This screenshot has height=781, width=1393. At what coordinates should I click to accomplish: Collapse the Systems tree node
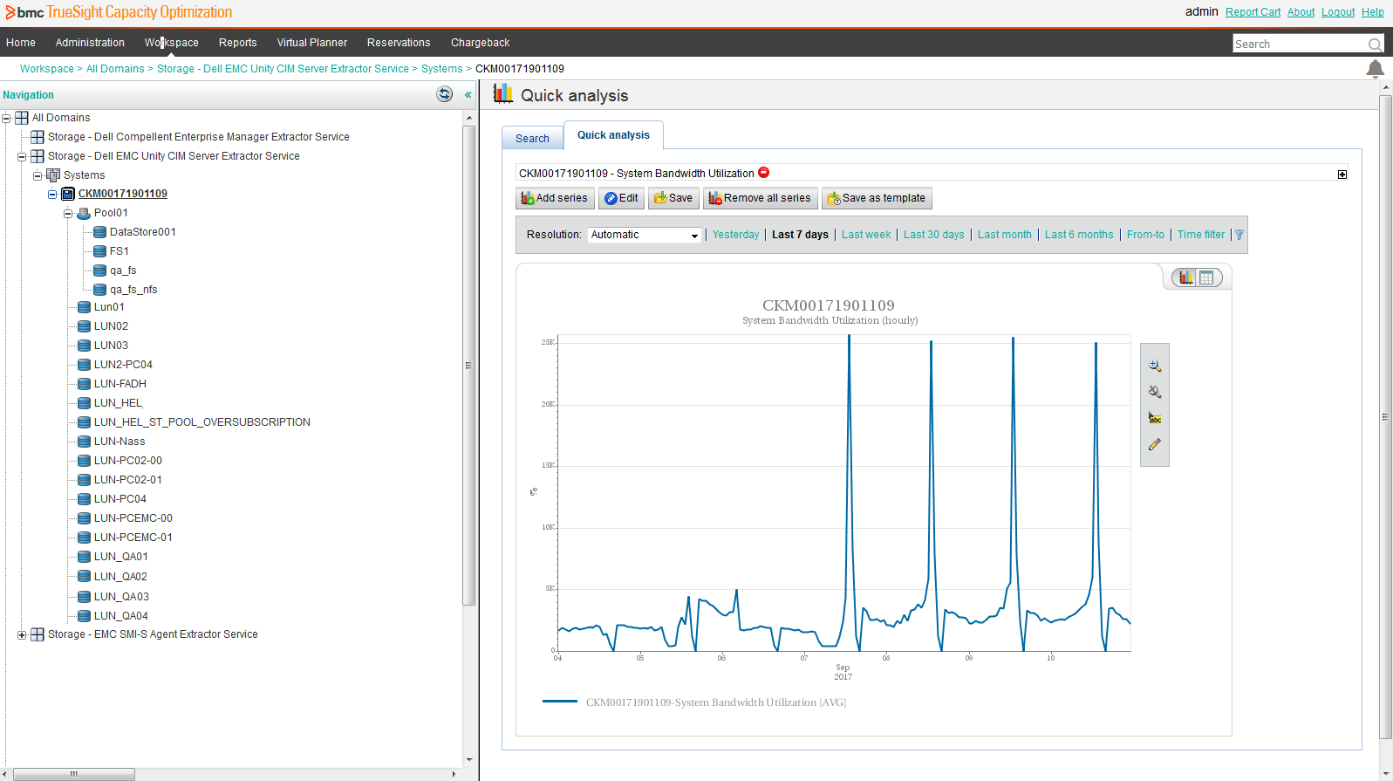click(x=38, y=175)
